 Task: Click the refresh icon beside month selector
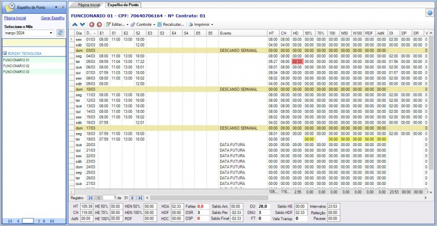pos(60,33)
